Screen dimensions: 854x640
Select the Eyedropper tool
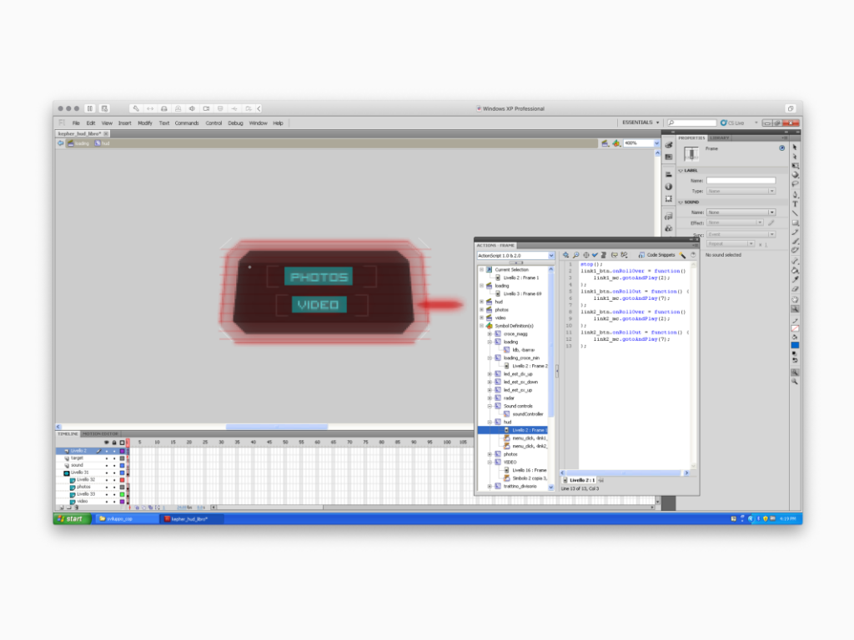click(795, 279)
